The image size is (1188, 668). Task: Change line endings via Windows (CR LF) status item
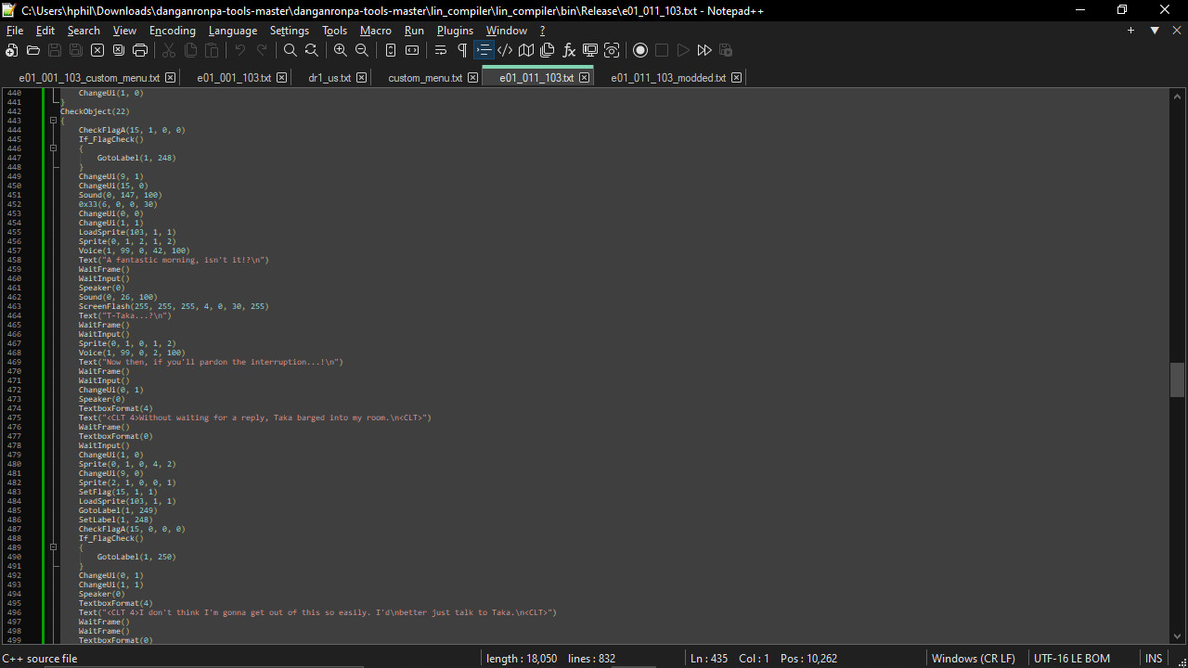point(973,658)
